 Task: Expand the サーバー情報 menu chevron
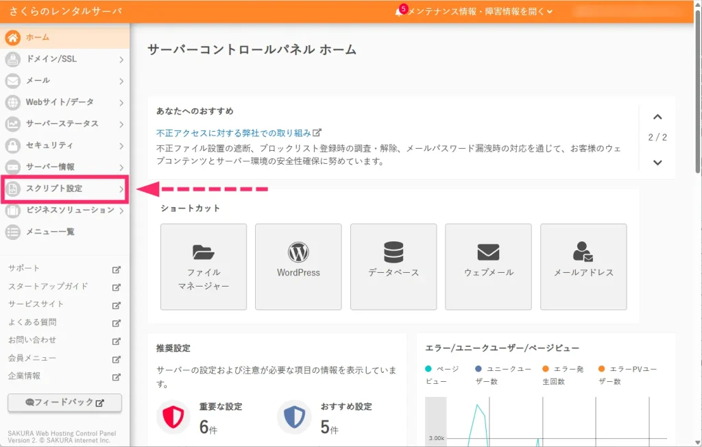[121, 167]
